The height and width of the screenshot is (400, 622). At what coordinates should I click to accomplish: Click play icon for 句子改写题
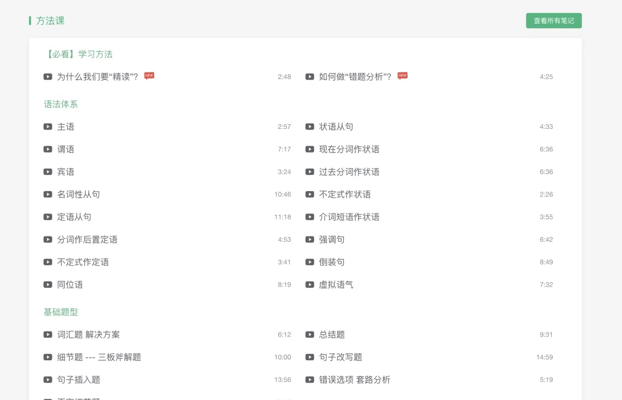(x=309, y=357)
